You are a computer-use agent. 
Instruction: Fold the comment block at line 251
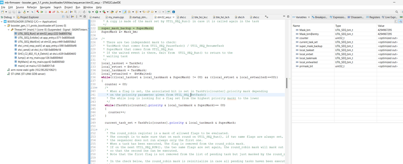click(x=96, y=130)
